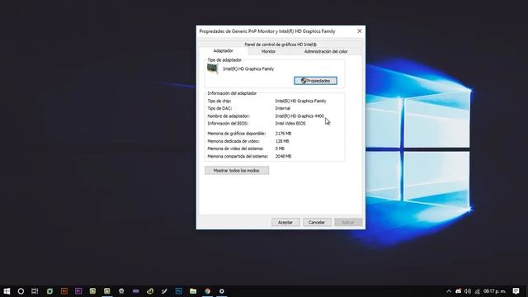Show hidden system tray icons
This screenshot has height=297, width=528.
click(449, 291)
